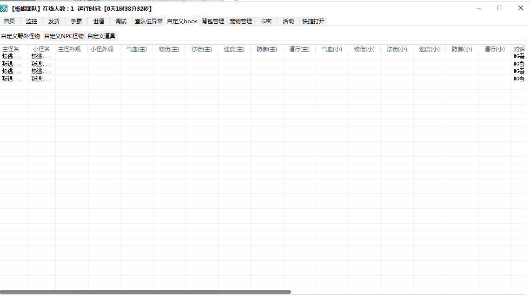Switch to 查队伍异常 tab
This screenshot has height=297, width=530.
tap(149, 21)
